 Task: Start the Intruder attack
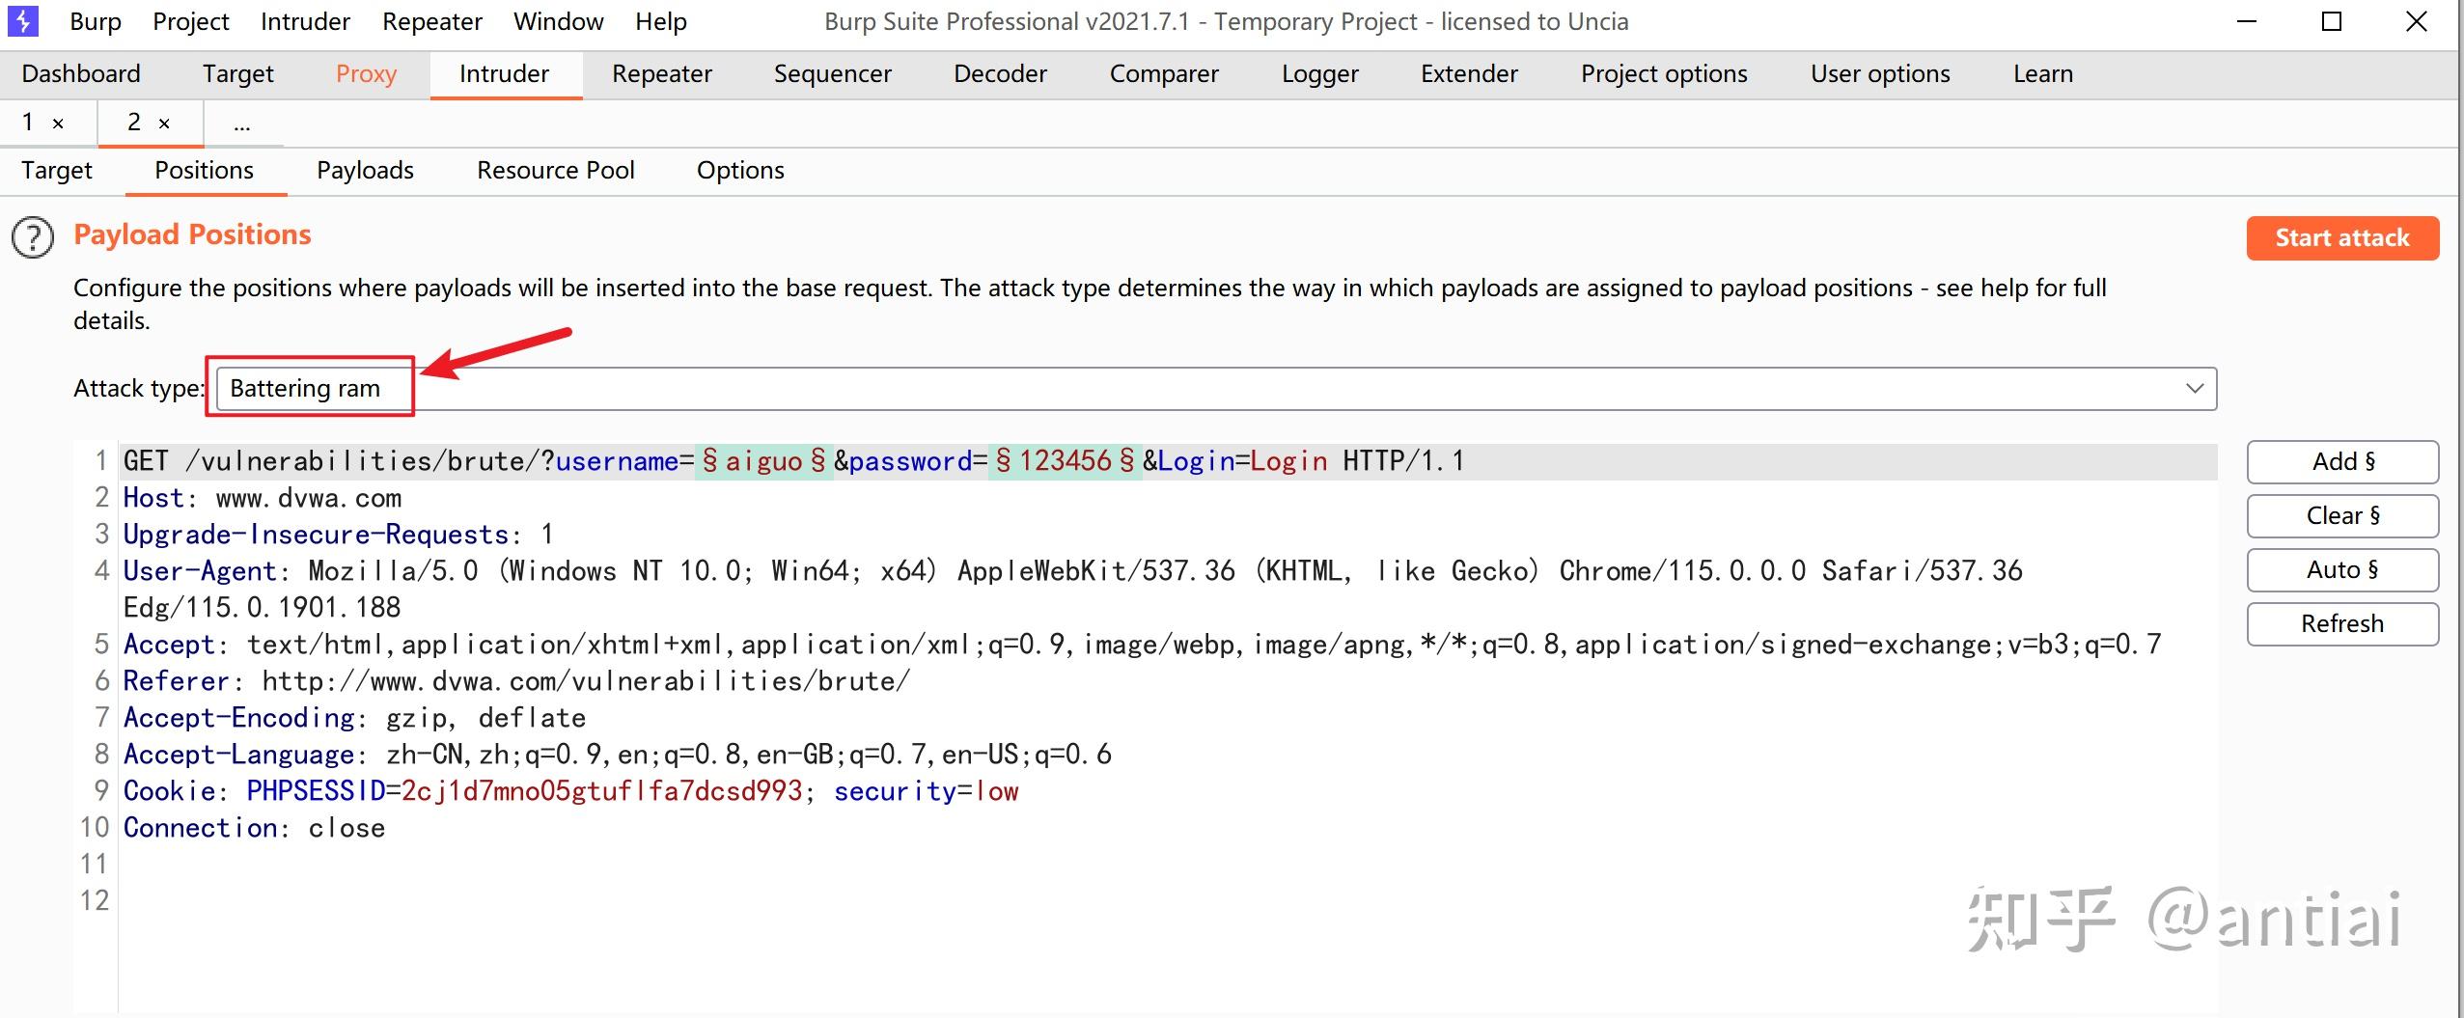point(2341,238)
